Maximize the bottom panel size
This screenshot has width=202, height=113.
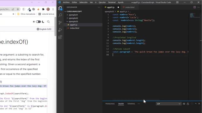196,104
